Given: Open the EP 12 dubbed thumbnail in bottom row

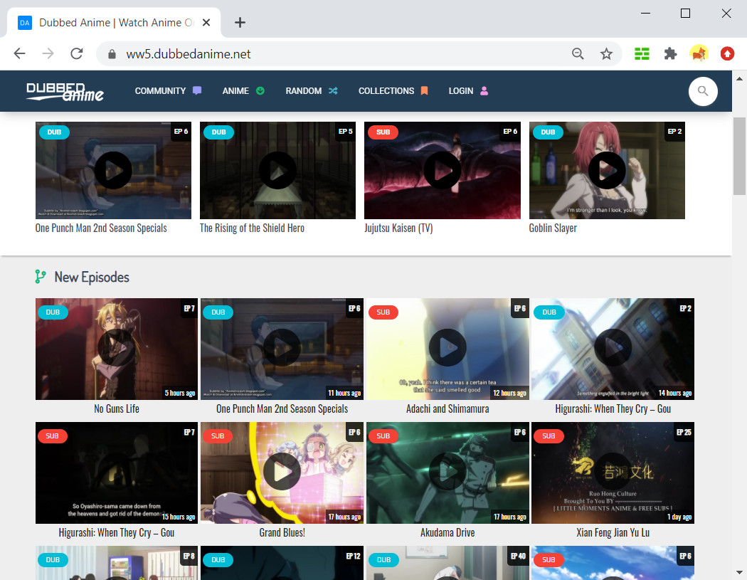Looking at the screenshot, I should [x=282, y=563].
